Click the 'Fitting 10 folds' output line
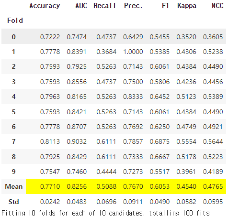Viewport: 228px width, 216px height. [105, 213]
